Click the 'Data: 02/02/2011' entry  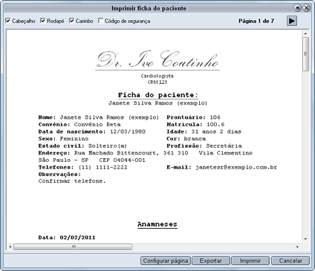pyautogui.click(x=67, y=238)
